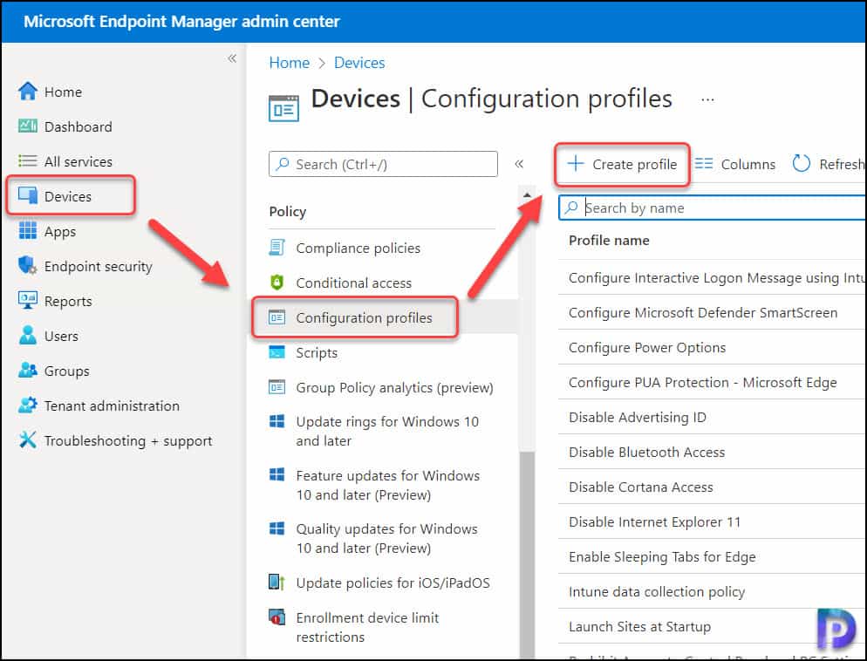
Task: Click the policy menu scrollbar up arrow
Action: click(x=527, y=194)
